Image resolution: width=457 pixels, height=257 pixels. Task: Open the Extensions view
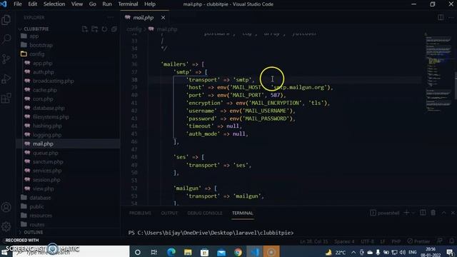[6, 99]
